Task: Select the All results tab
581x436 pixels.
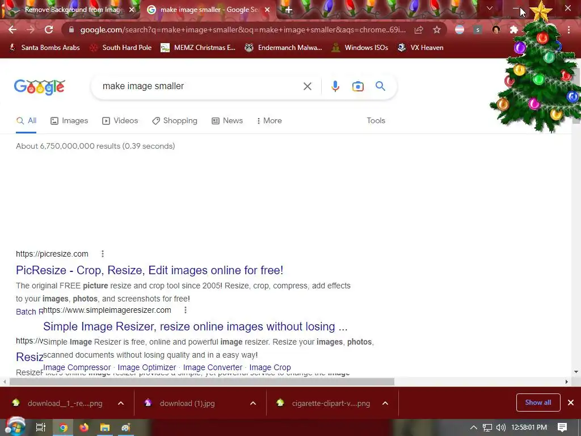Action: tap(26, 120)
